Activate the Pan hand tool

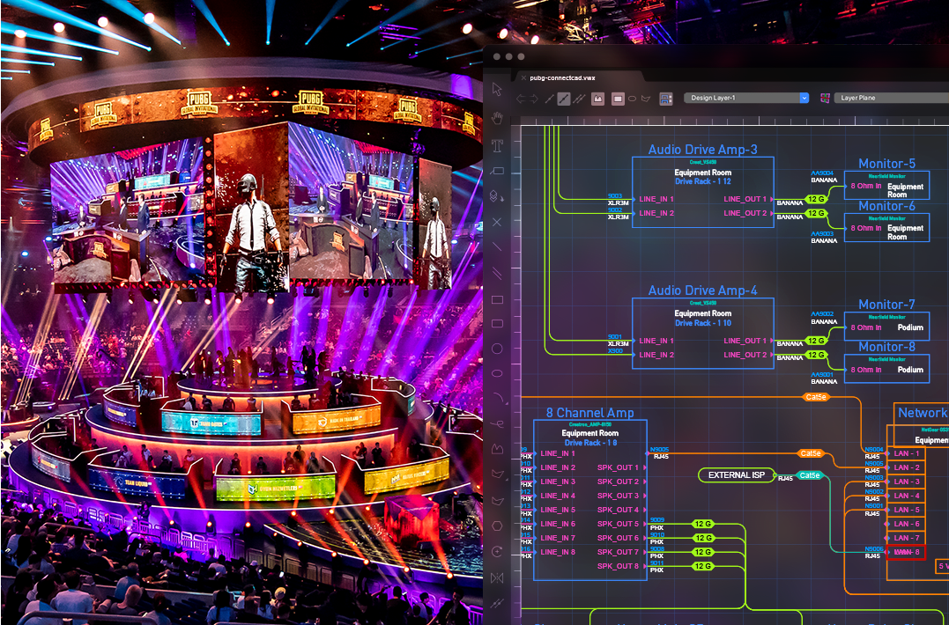coord(497,117)
